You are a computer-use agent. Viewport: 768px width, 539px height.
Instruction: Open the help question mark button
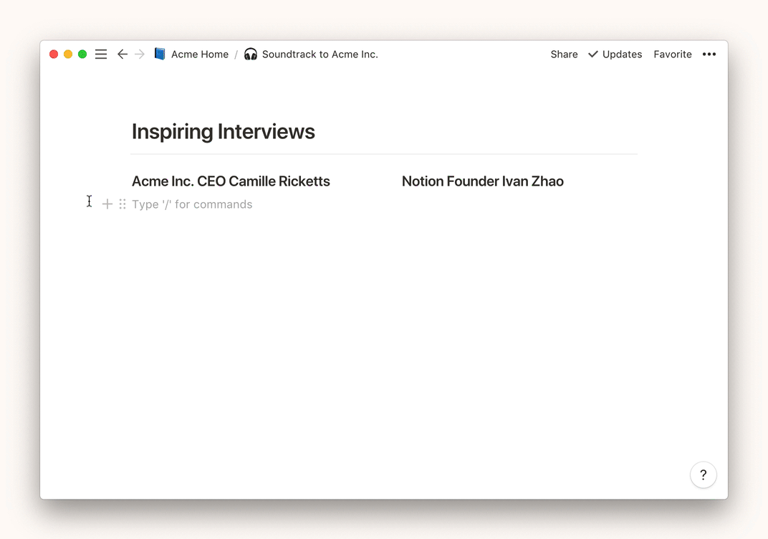703,474
